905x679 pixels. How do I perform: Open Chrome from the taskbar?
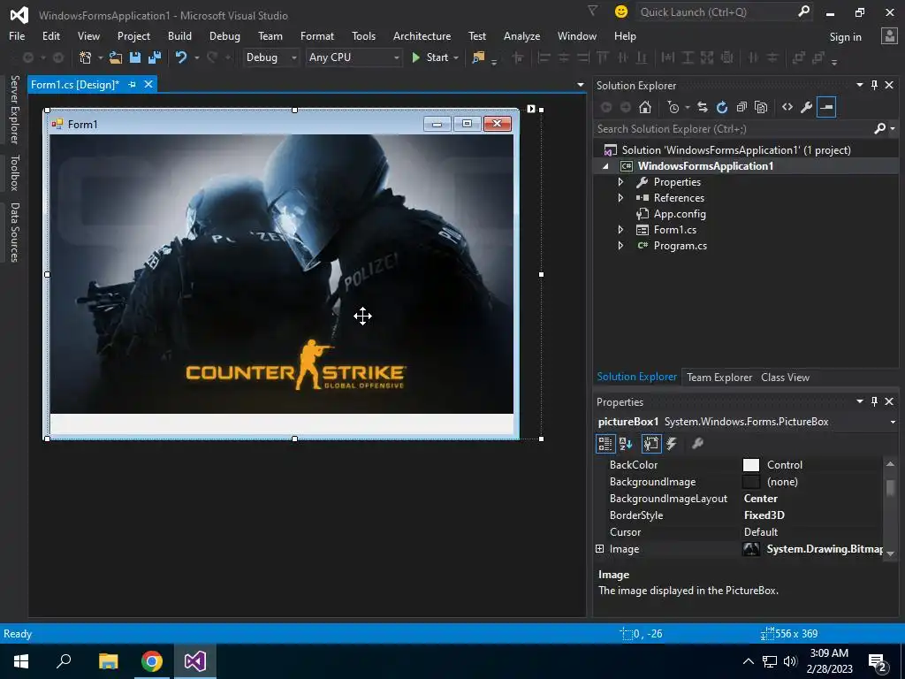click(x=152, y=661)
